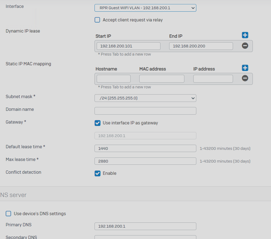Open the Subnet mask dropdown
Image resolution: width=271 pixels, height=239 pixels.
[x=145, y=98]
